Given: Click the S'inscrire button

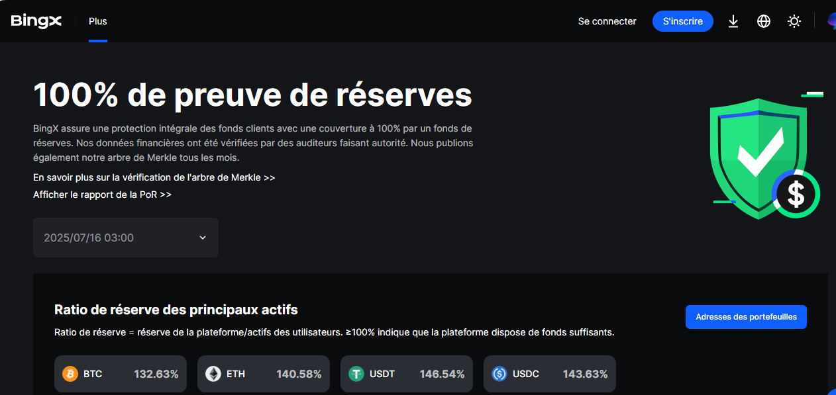Looking at the screenshot, I should click(x=683, y=21).
